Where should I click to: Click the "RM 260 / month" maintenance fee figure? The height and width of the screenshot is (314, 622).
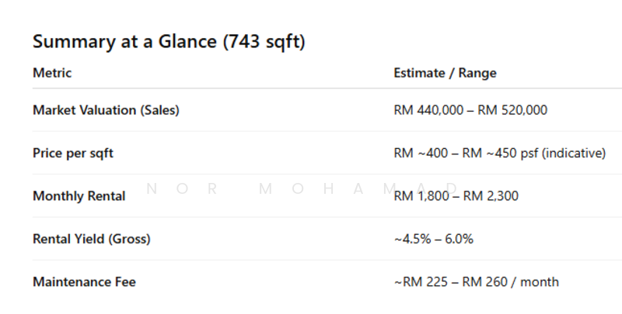point(510,282)
